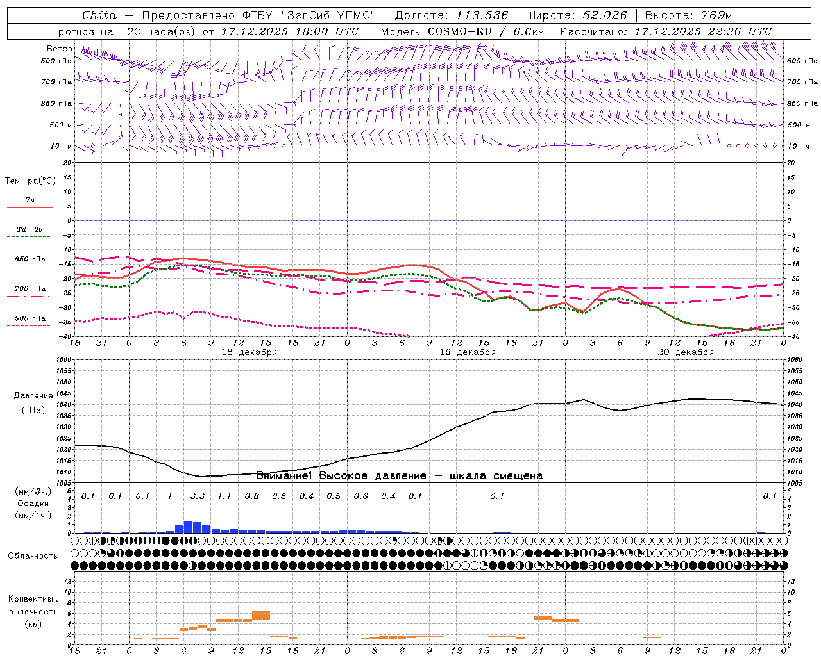Click the precipitation value "3.3"
This screenshot has width=821, height=656.
pyautogui.click(x=198, y=496)
